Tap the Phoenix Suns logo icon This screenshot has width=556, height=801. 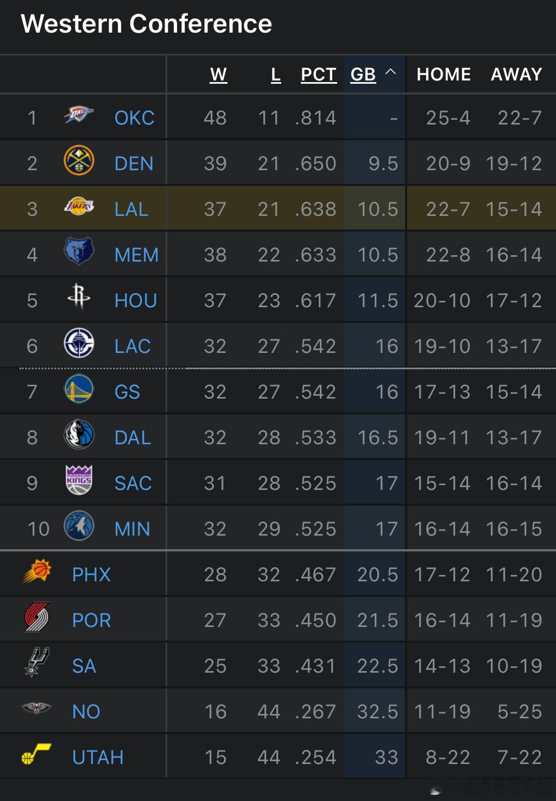tap(36, 572)
